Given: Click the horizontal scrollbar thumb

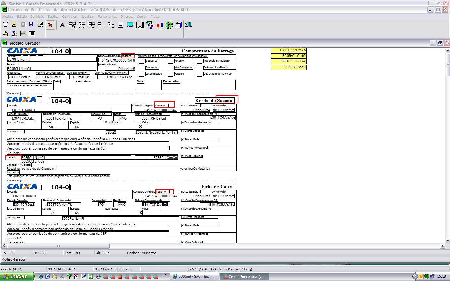Looking at the screenshot, I should tap(58, 246).
